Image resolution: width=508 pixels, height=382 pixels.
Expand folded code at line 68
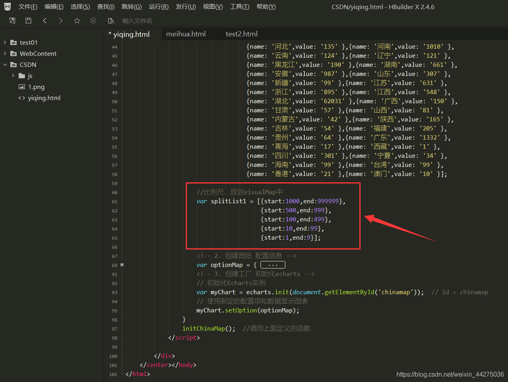click(122, 265)
